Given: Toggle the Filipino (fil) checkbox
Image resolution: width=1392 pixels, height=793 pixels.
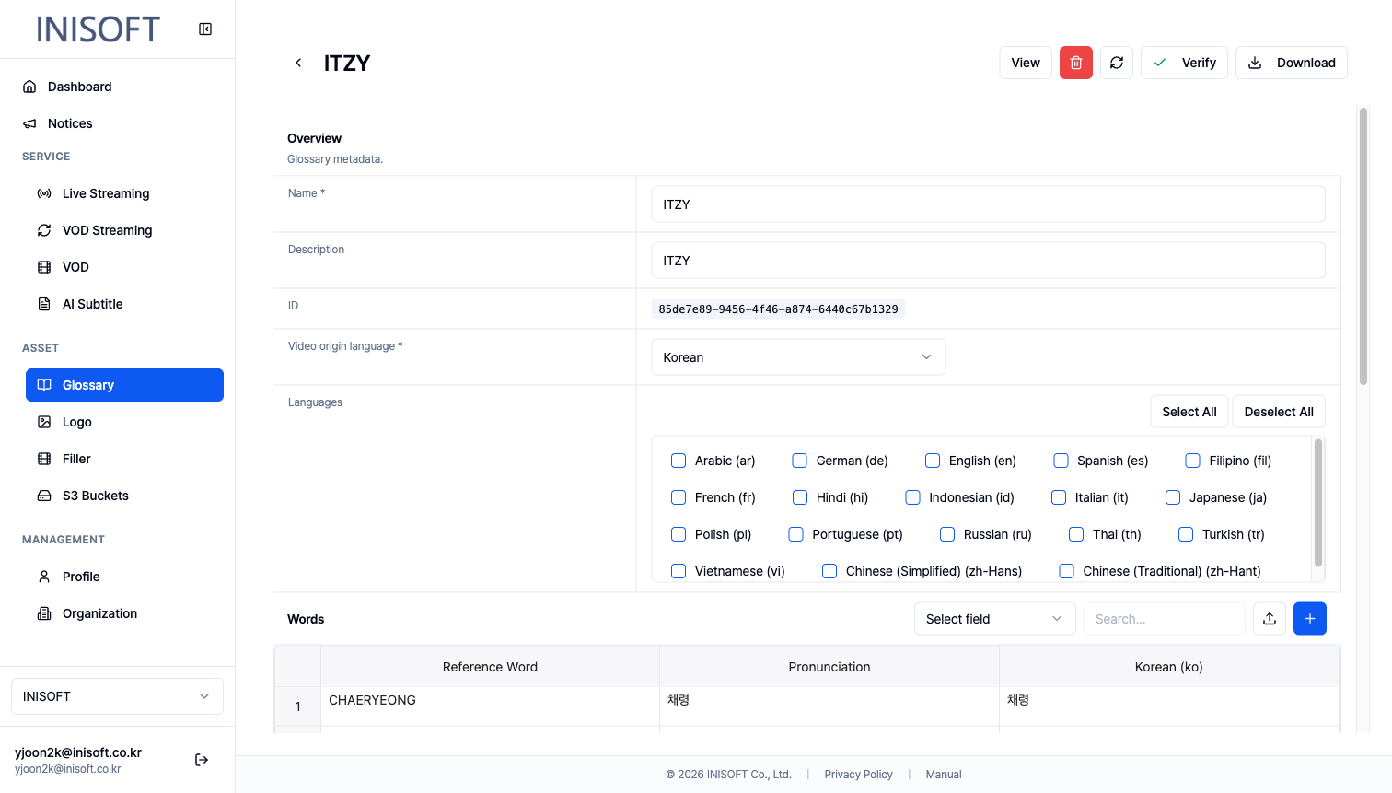Looking at the screenshot, I should click(1193, 461).
